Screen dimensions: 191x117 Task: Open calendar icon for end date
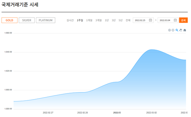175,20
